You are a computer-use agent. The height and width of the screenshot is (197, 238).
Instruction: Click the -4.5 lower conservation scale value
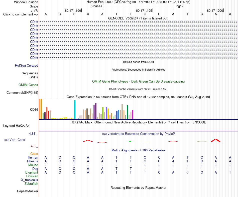33,146
